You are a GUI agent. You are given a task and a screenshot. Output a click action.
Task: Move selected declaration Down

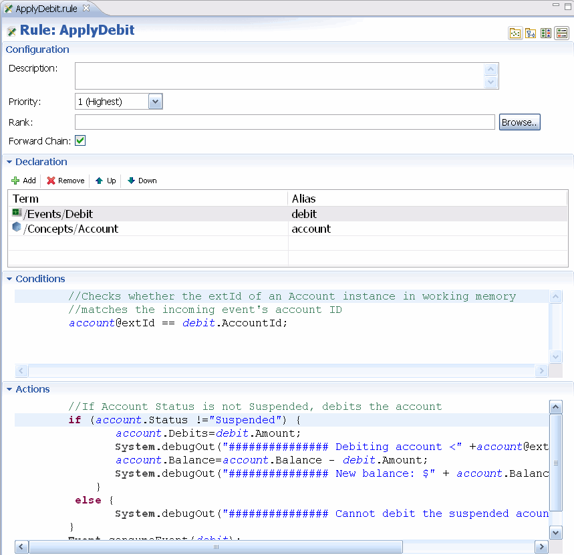click(x=142, y=181)
